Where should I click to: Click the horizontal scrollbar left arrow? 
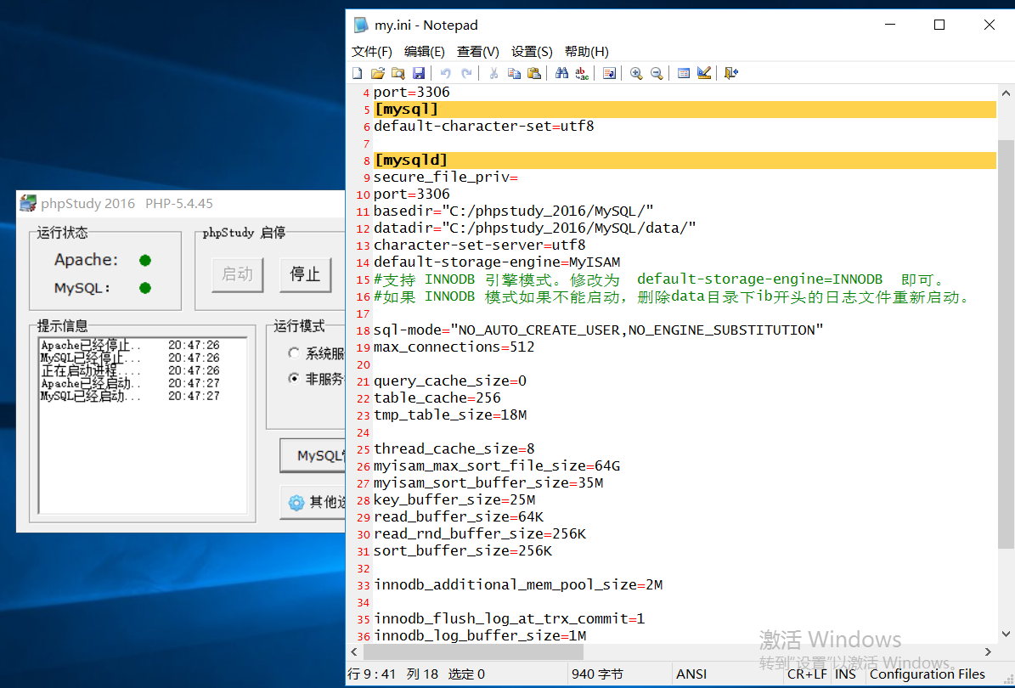tap(354, 651)
